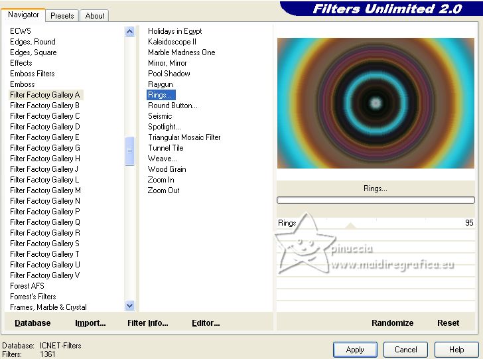
Task: Choose the Wood Grain filter
Action: [x=167, y=169]
